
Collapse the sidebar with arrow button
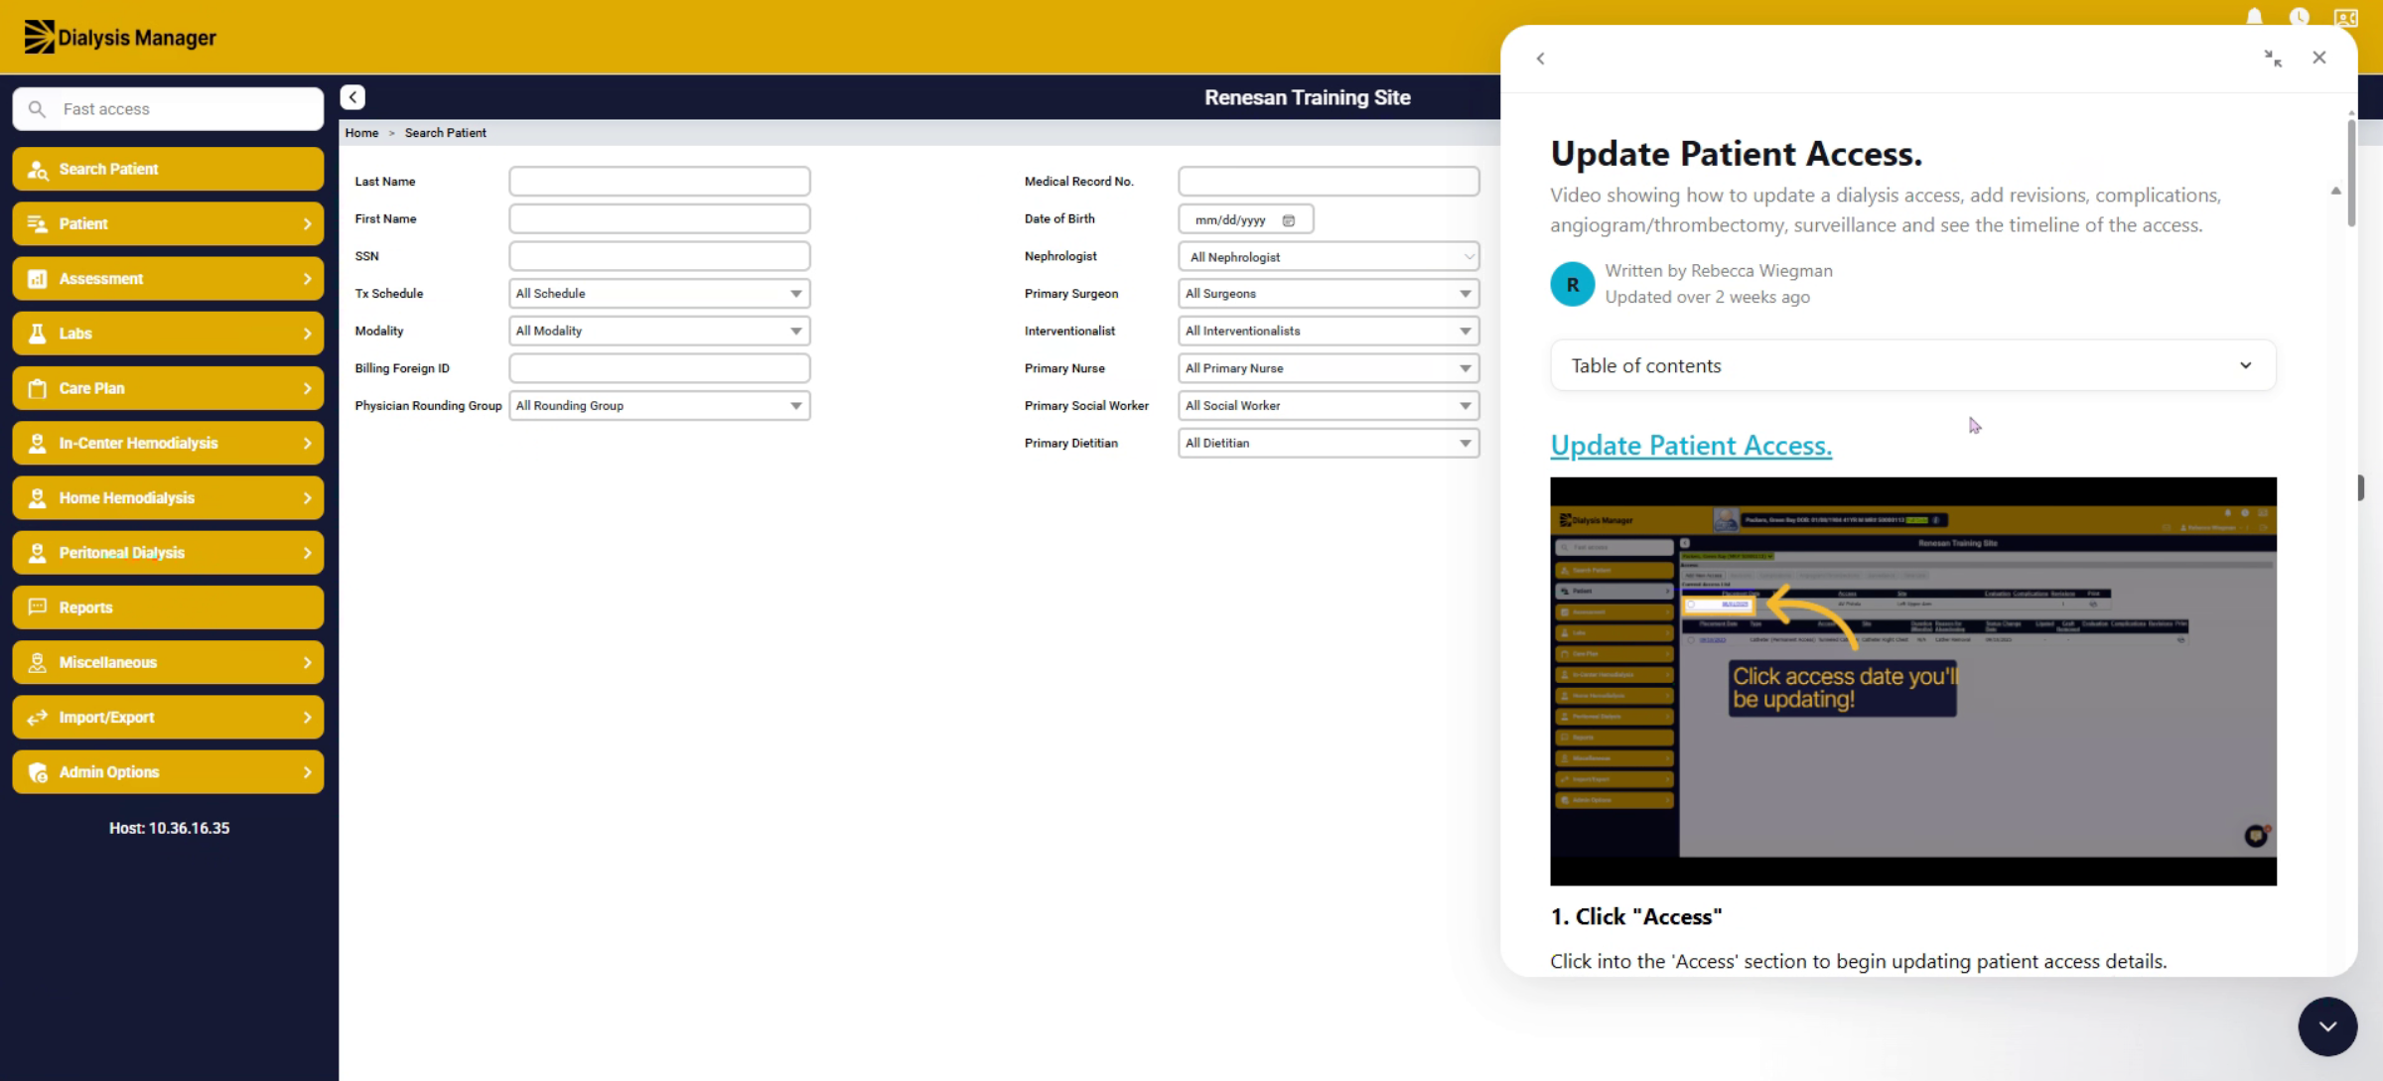click(x=352, y=96)
